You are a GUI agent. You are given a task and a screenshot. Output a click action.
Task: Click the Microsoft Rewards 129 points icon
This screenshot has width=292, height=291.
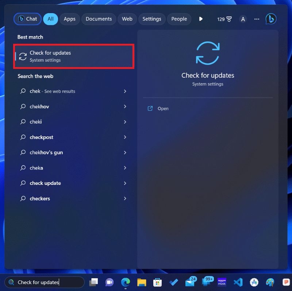pyautogui.click(x=224, y=19)
